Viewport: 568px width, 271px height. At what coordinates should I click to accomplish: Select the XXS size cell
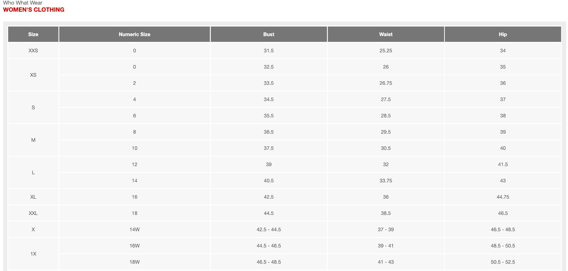33,51
